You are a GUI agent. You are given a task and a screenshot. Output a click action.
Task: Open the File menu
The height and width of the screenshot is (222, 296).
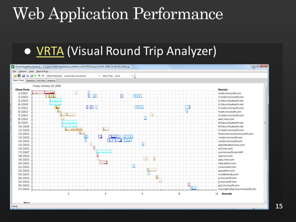[14, 71]
